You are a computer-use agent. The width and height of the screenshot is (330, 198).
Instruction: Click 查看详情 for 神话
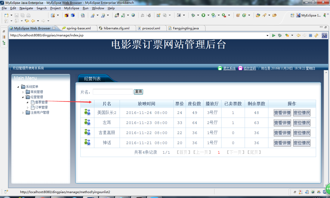[x=282, y=143]
